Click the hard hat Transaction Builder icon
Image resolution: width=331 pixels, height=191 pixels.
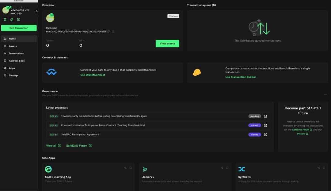[197, 72]
